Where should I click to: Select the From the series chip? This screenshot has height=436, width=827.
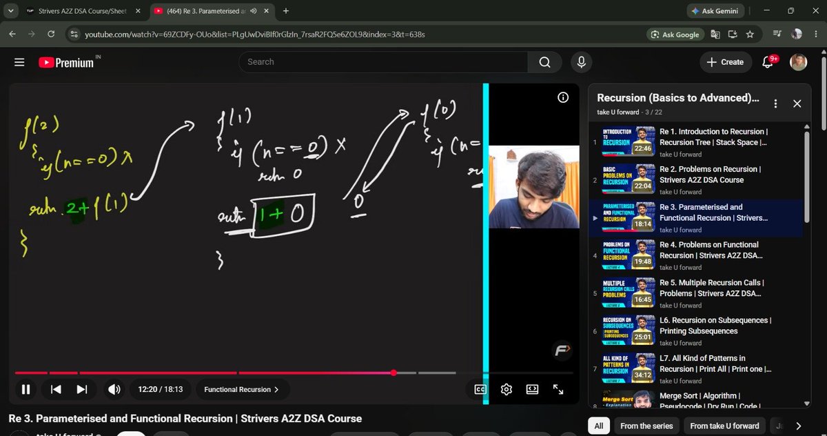click(646, 426)
